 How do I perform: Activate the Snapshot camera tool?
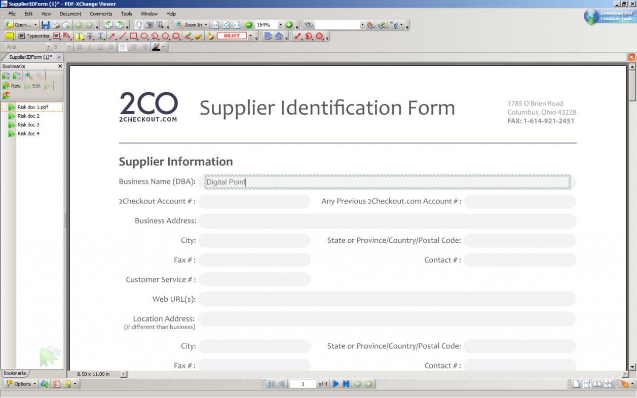click(x=149, y=24)
